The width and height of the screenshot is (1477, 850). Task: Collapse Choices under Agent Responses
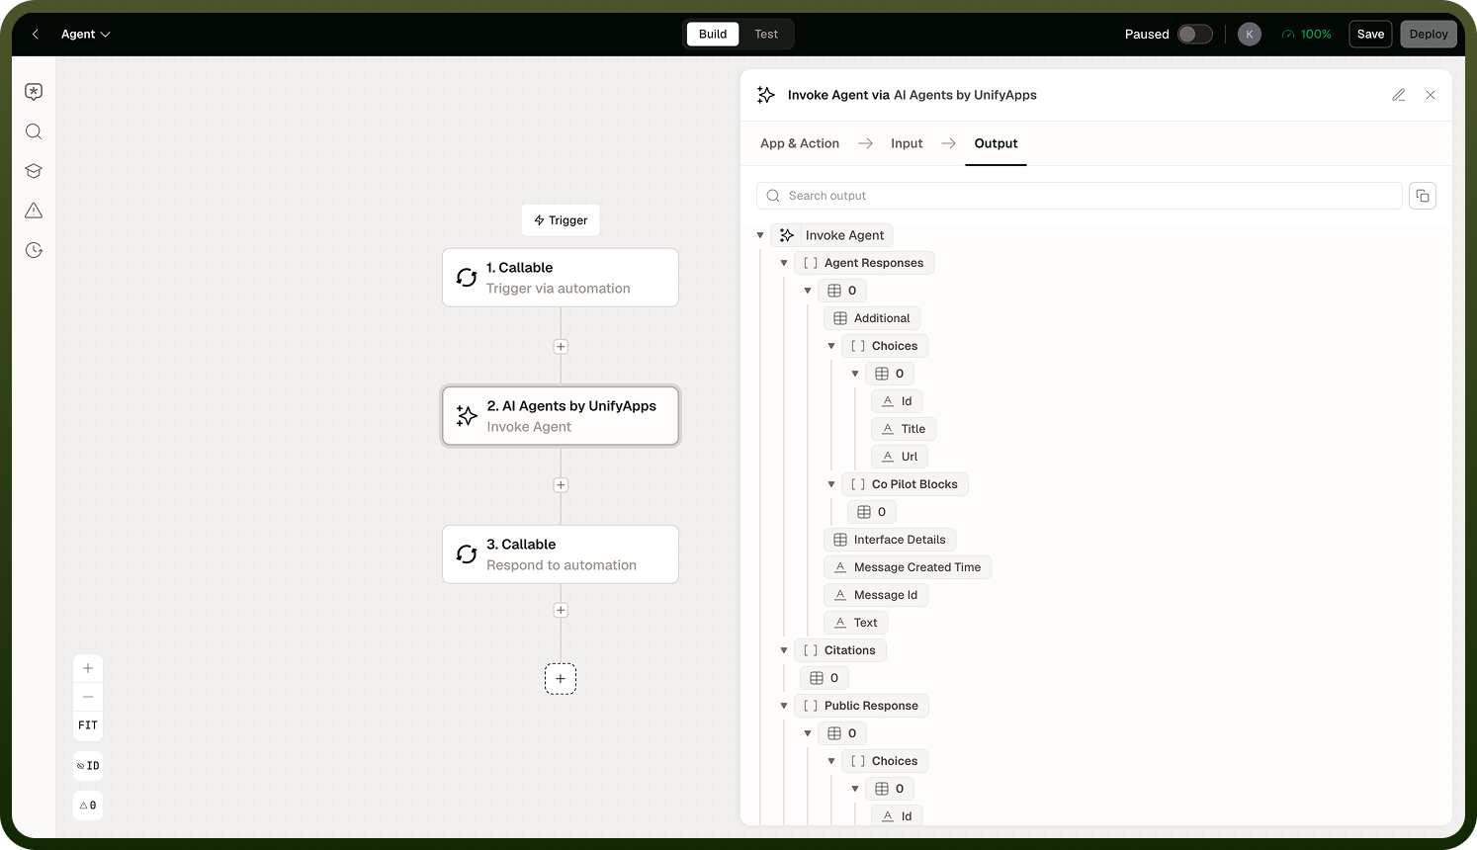(831, 346)
